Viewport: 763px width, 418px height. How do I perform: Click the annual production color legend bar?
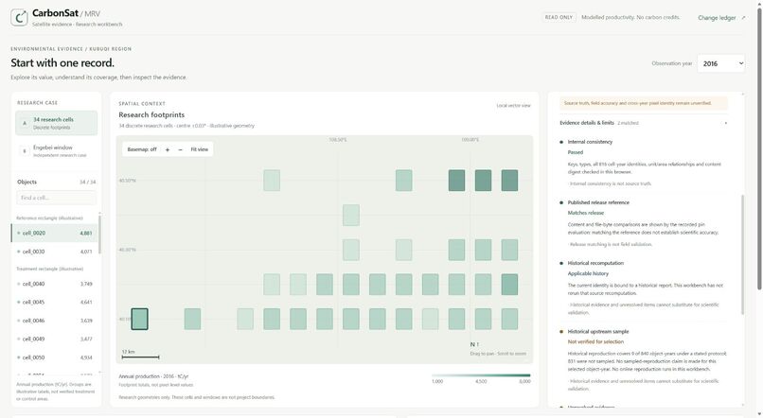pyautogui.click(x=481, y=375)
